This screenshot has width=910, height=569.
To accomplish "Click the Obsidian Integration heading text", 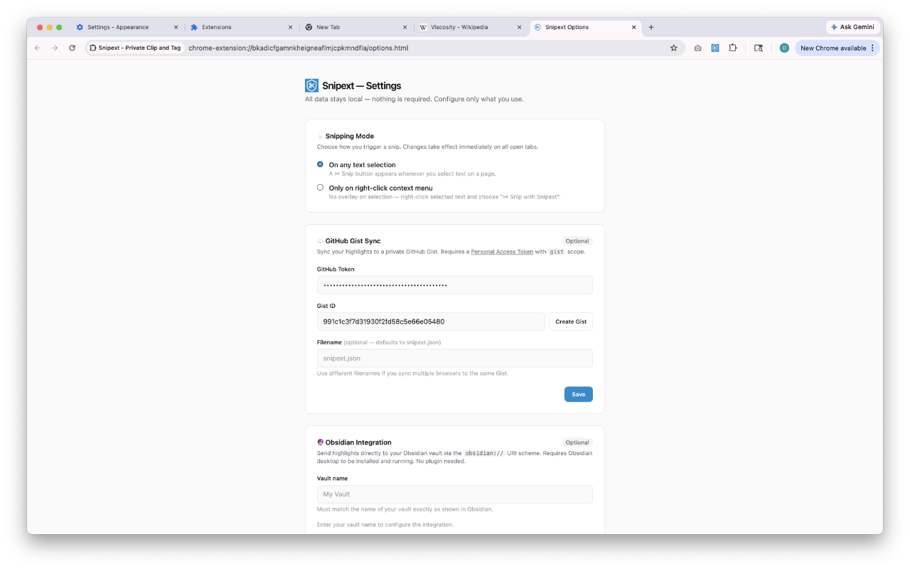I will coord(358,442).
